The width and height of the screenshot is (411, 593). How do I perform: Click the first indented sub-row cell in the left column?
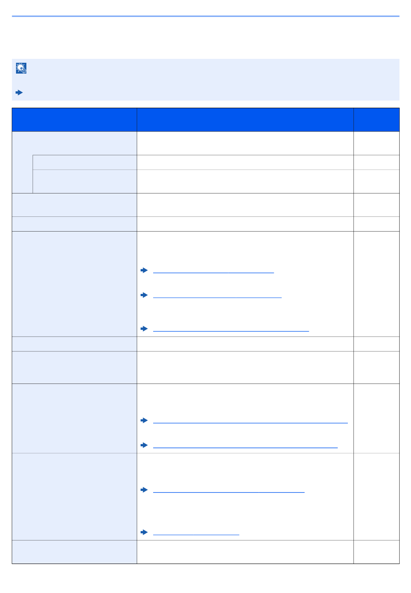coord(85,162)
